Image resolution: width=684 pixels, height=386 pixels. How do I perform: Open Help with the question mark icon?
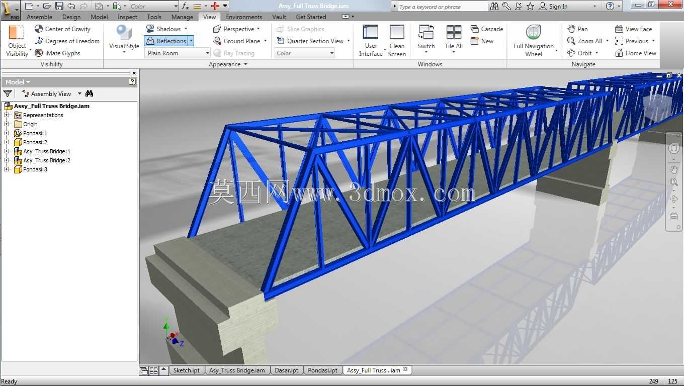click(610, 6)
